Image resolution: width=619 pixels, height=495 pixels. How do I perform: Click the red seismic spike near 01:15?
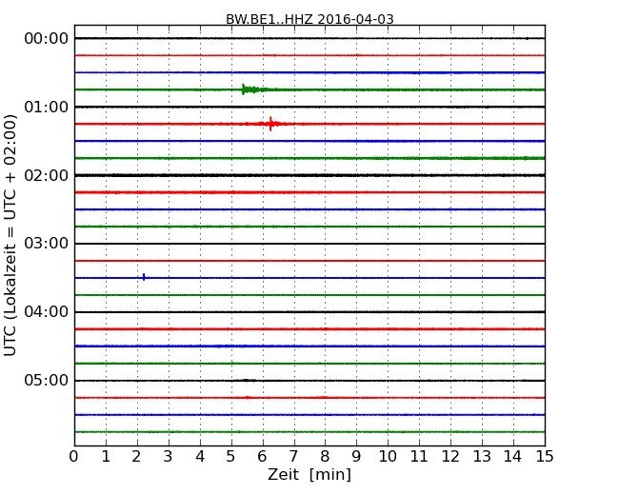(x=270, y=124)
